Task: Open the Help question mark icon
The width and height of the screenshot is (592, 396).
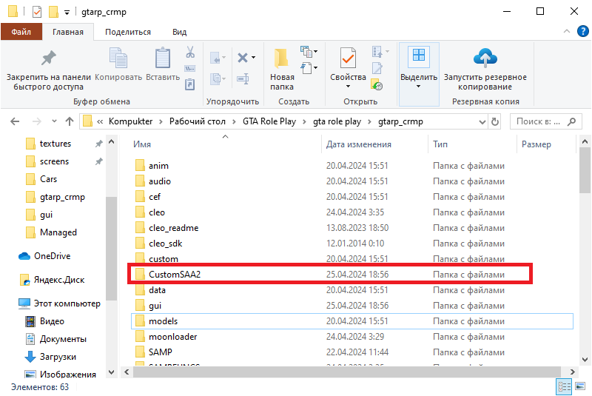Action: 583,31
